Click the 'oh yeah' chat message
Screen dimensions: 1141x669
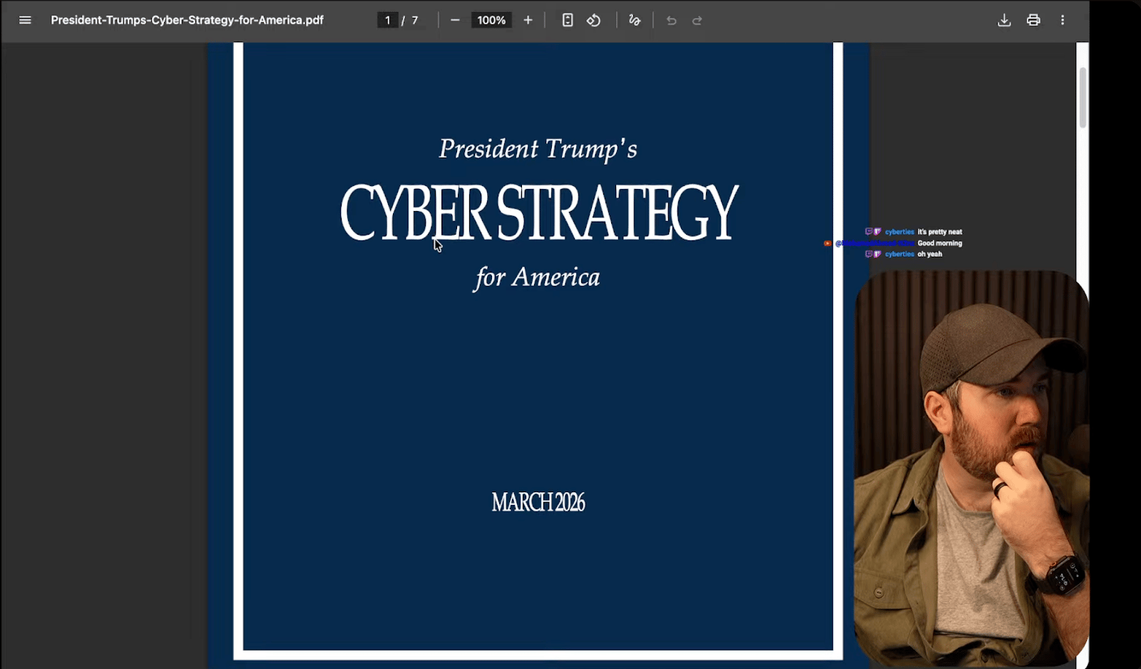930,254
